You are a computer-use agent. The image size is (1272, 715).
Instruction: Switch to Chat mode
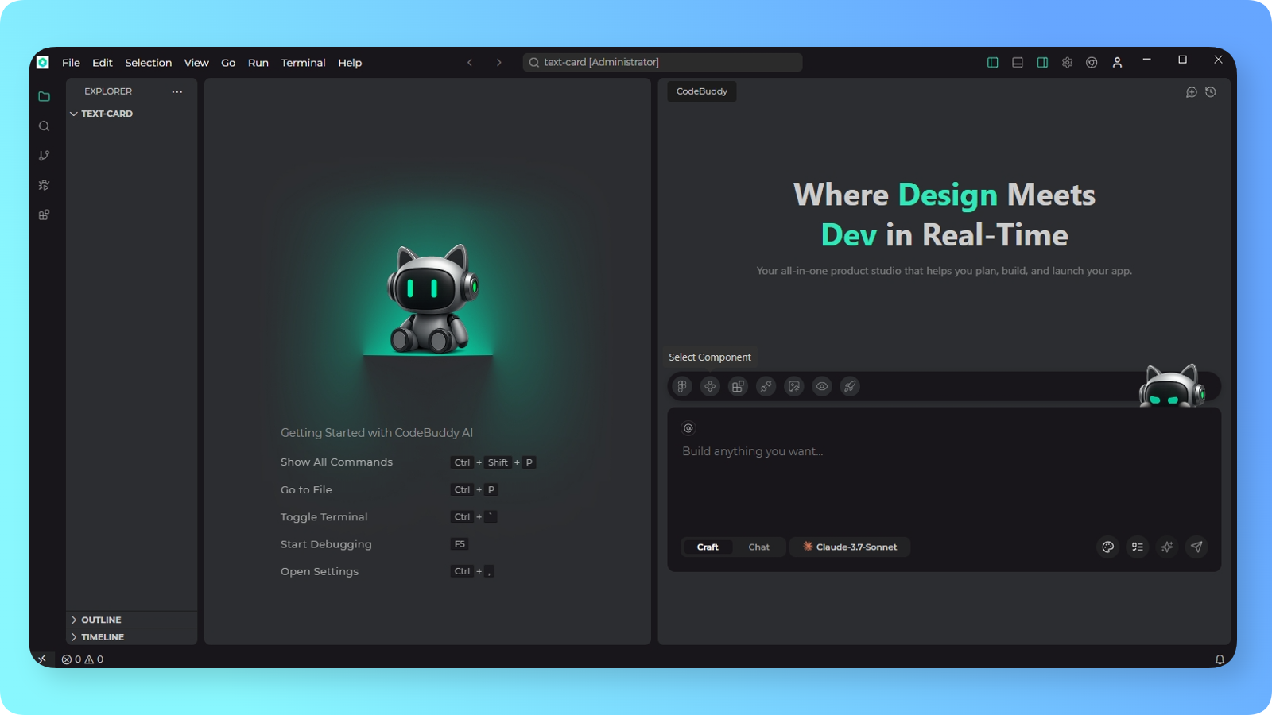click(758, 547)
